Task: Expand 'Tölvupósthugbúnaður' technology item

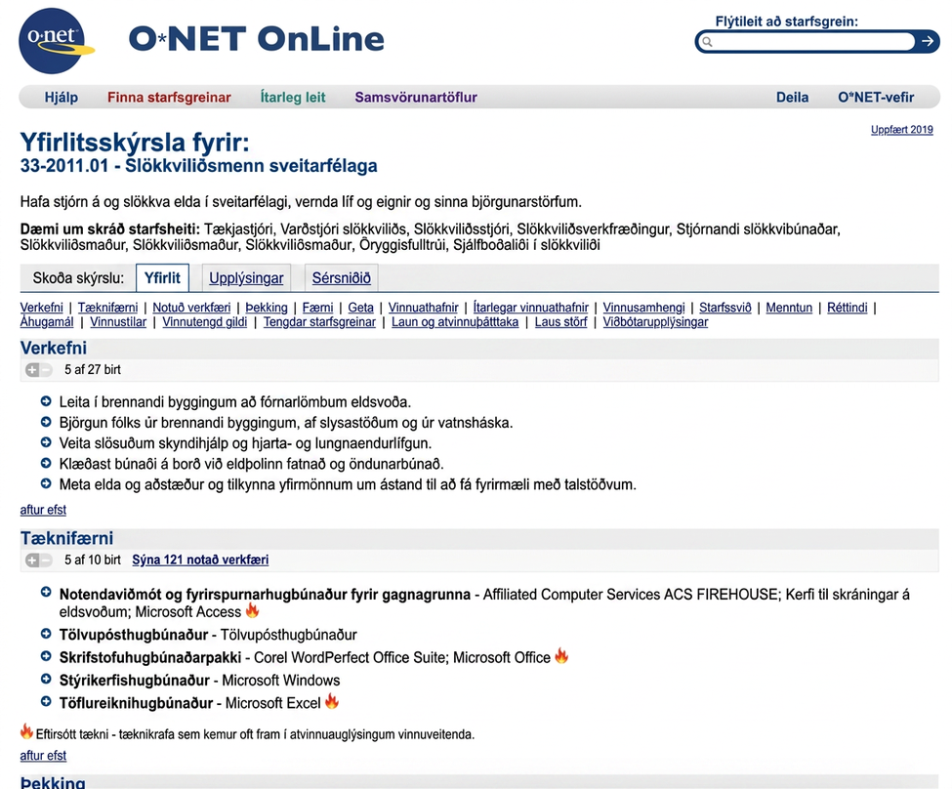Action: [x=46, y=634]
